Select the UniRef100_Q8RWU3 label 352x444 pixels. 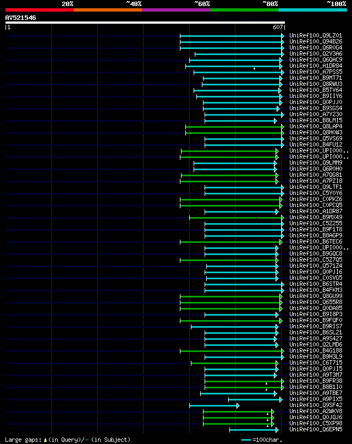316,84
